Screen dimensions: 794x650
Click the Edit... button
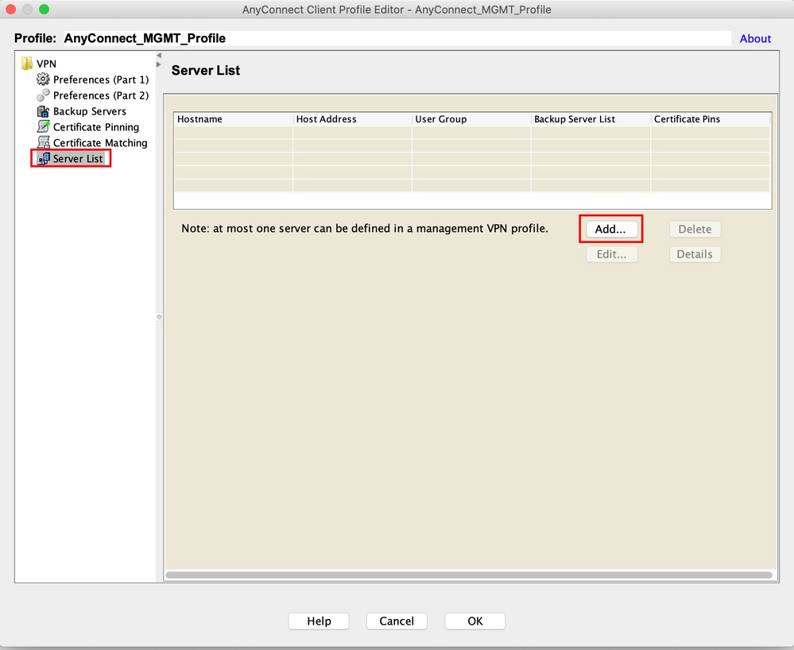(x=611, y=254)
